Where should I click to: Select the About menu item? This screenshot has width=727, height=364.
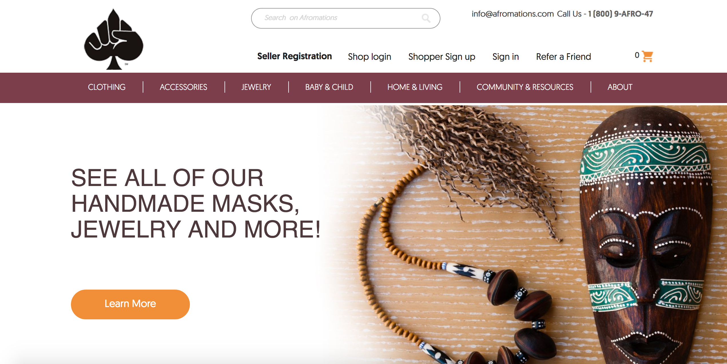[620, 87]
